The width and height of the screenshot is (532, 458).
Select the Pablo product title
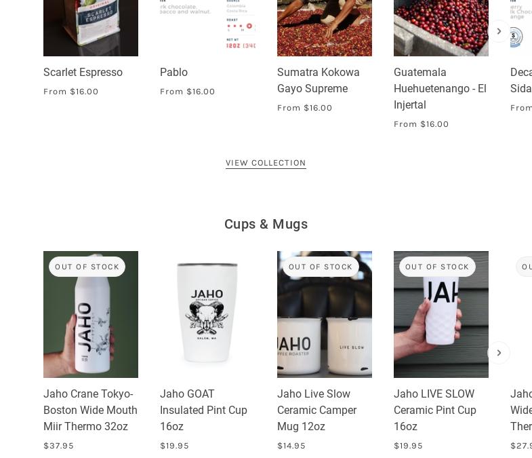(x=173, y=72)
